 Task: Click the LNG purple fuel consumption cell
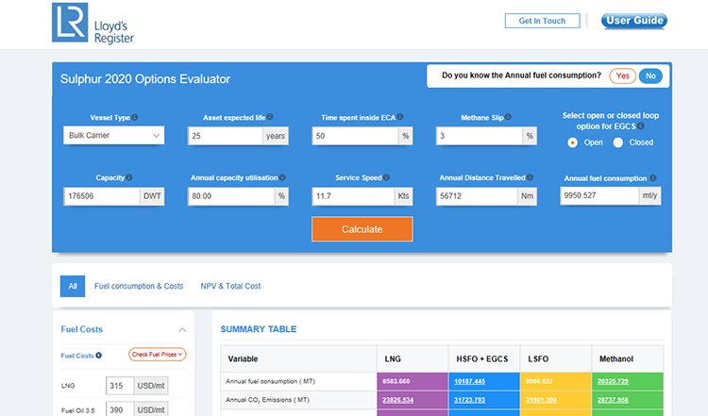pos(410,382)
